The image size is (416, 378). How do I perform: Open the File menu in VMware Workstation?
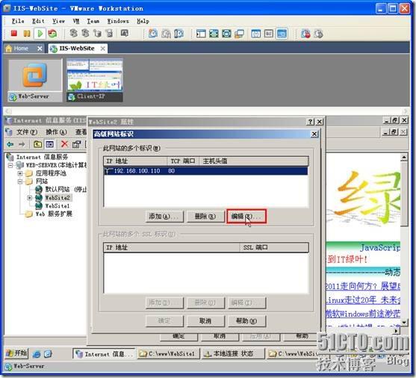[x=18, y=21]
